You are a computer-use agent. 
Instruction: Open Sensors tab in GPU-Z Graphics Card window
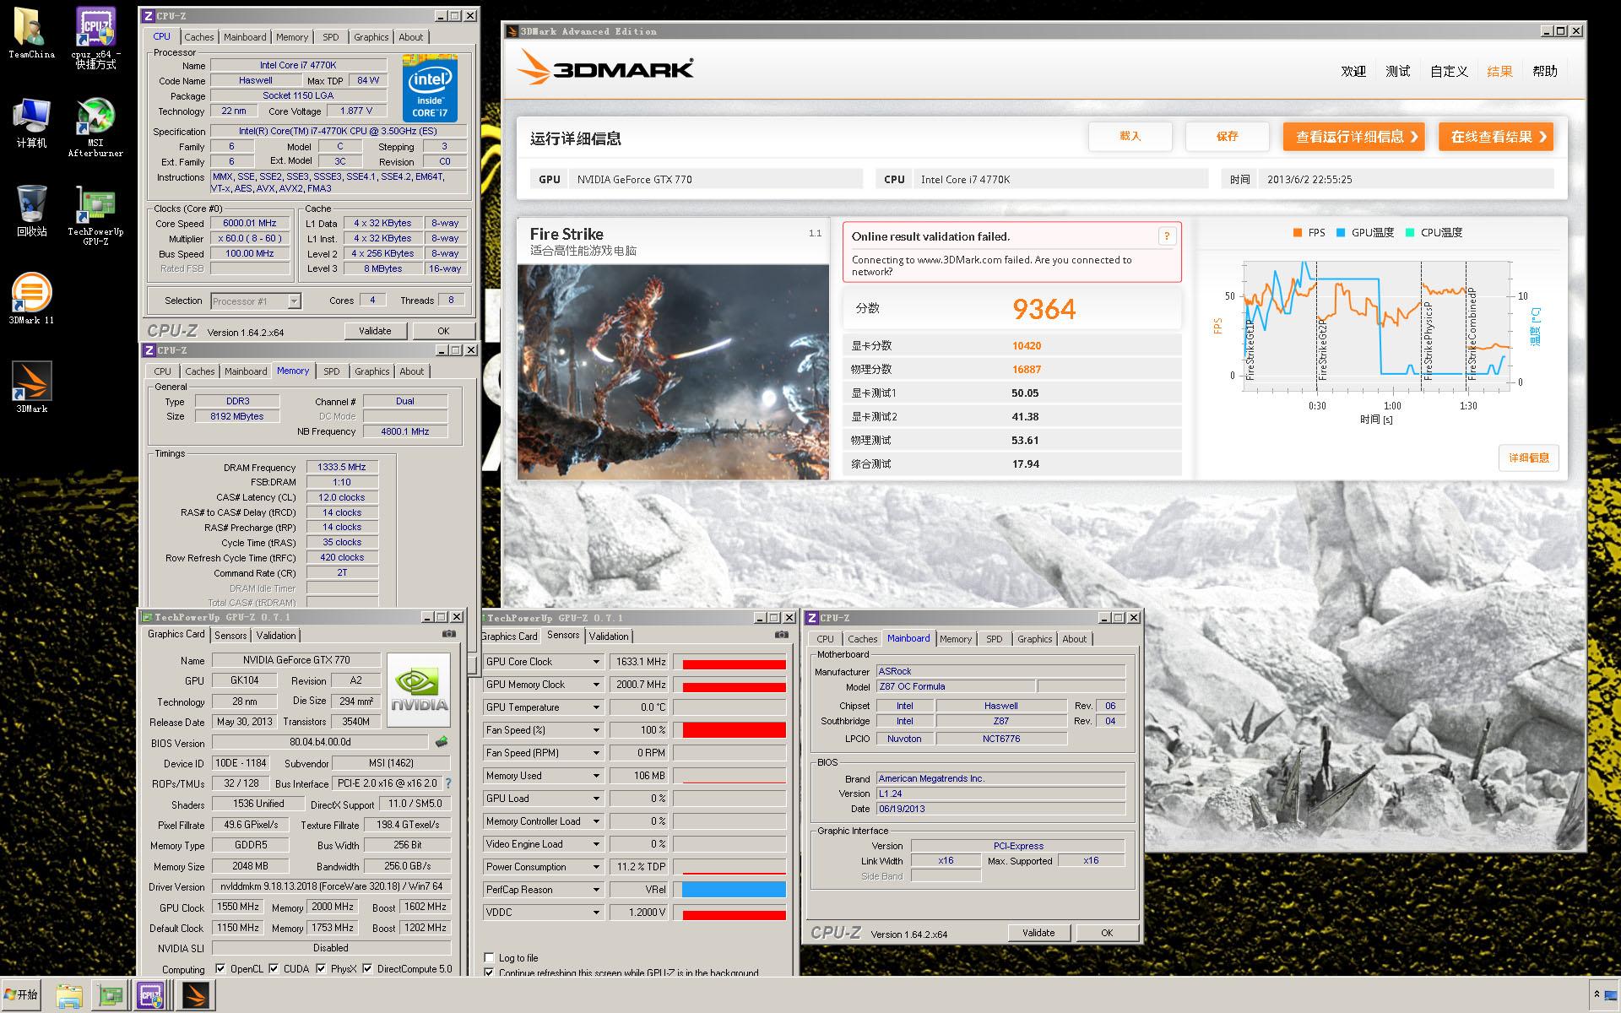click(230, 636)
